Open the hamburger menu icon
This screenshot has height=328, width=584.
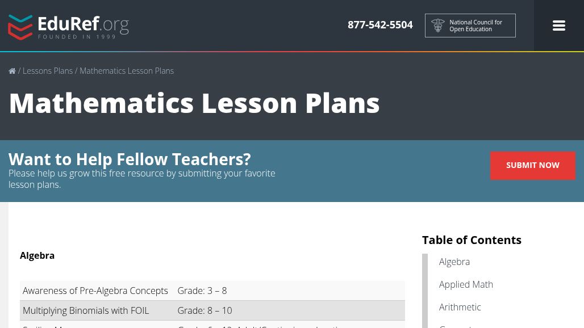coord(558,26)
